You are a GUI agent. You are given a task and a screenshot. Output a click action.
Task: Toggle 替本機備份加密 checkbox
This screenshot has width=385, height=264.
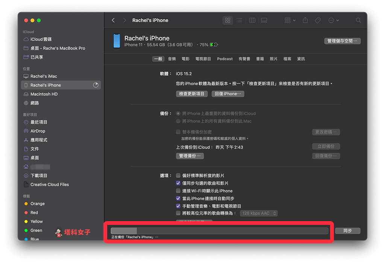178,132
